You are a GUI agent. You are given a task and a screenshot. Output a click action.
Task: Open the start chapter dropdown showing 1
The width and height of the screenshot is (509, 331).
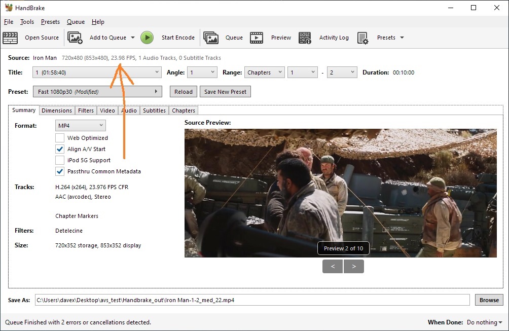click(x=303, y=72)
